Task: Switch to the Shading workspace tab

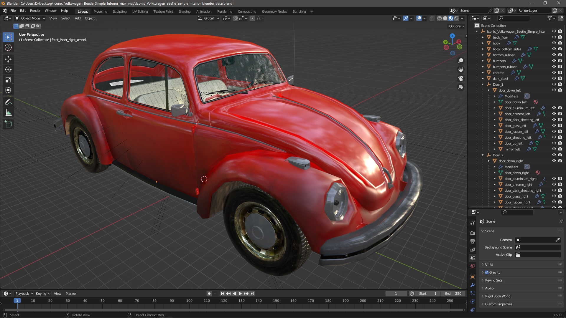Action: (185, 11)
